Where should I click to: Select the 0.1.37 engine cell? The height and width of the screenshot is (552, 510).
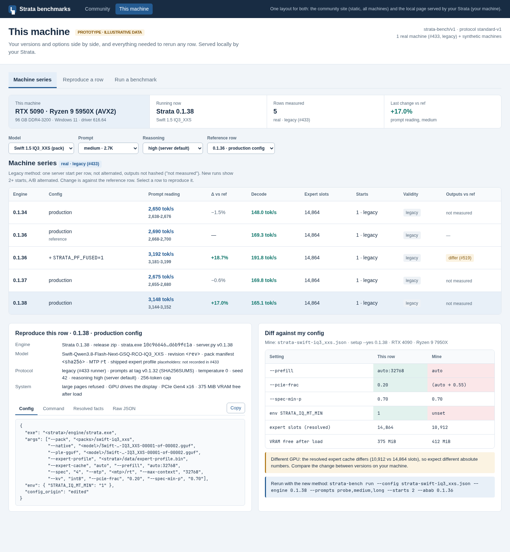pyautogui.click(x=20, y=280)
